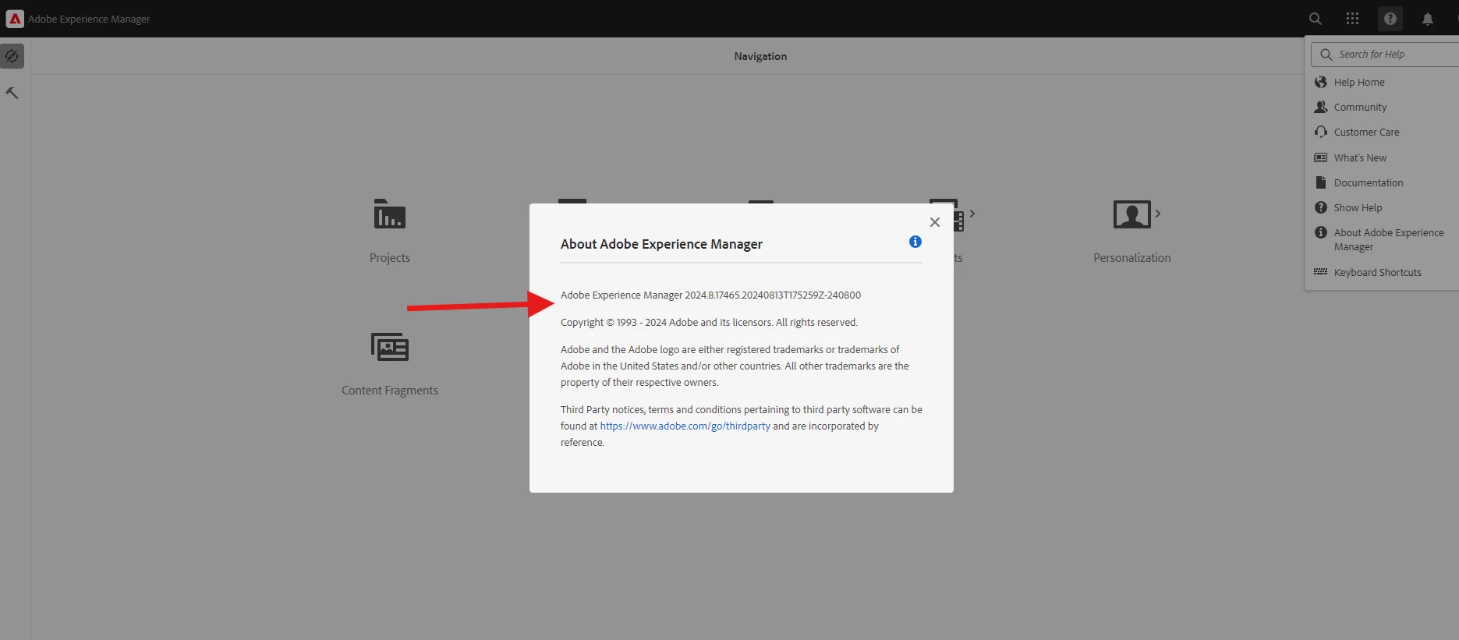Toggle the Help question mark icon
Image resolution: width=1459 pixels, height=640 pixels.
point(1390,19)
